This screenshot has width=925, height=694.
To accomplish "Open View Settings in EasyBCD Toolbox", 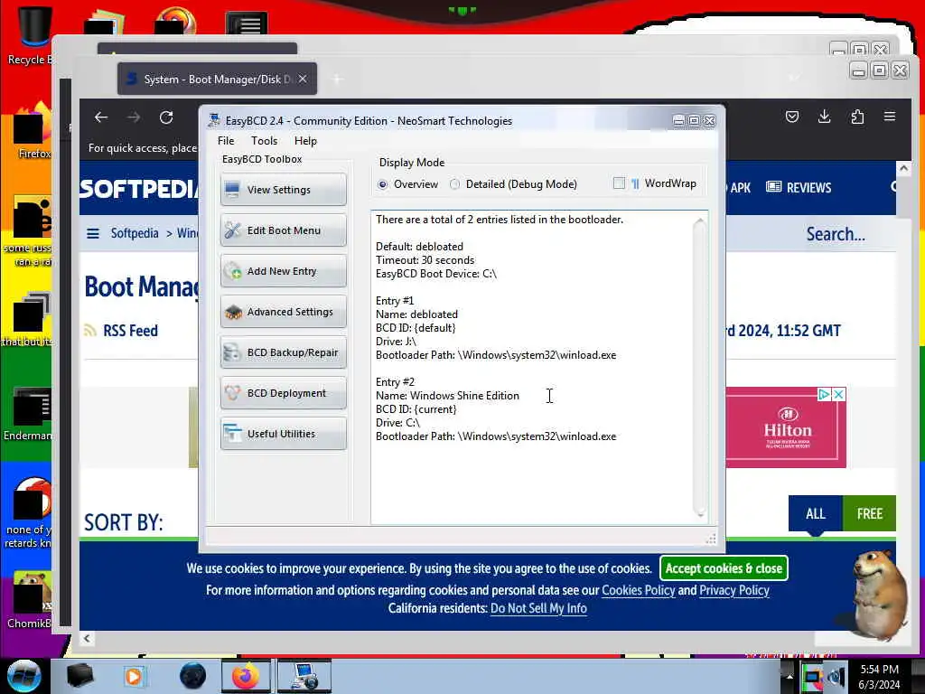I will [283, 190].
